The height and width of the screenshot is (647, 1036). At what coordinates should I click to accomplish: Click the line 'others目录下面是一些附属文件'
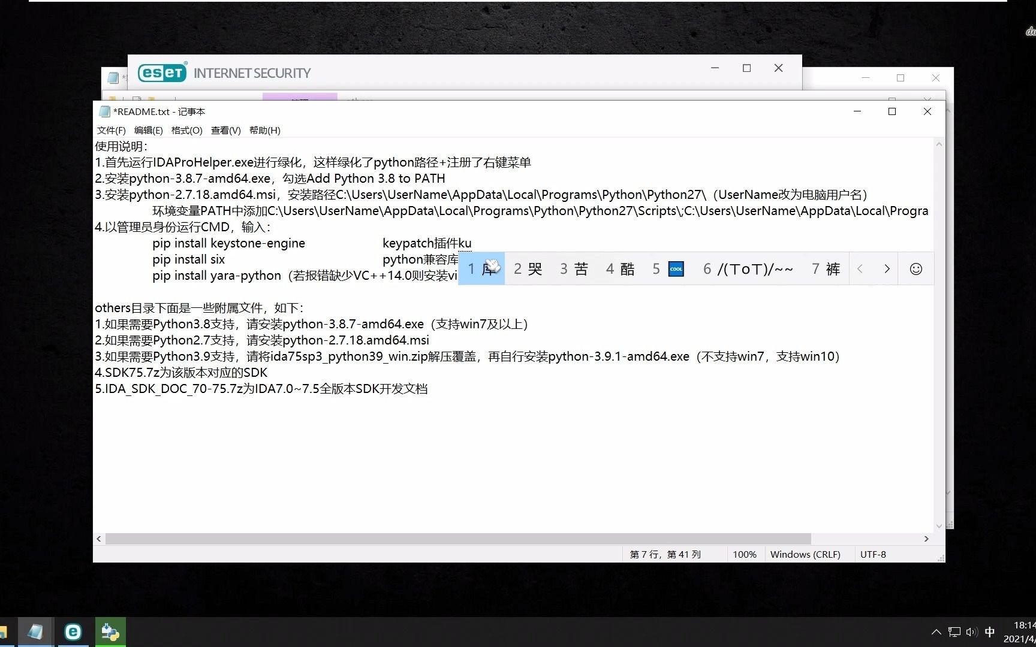tap(200, 308)
